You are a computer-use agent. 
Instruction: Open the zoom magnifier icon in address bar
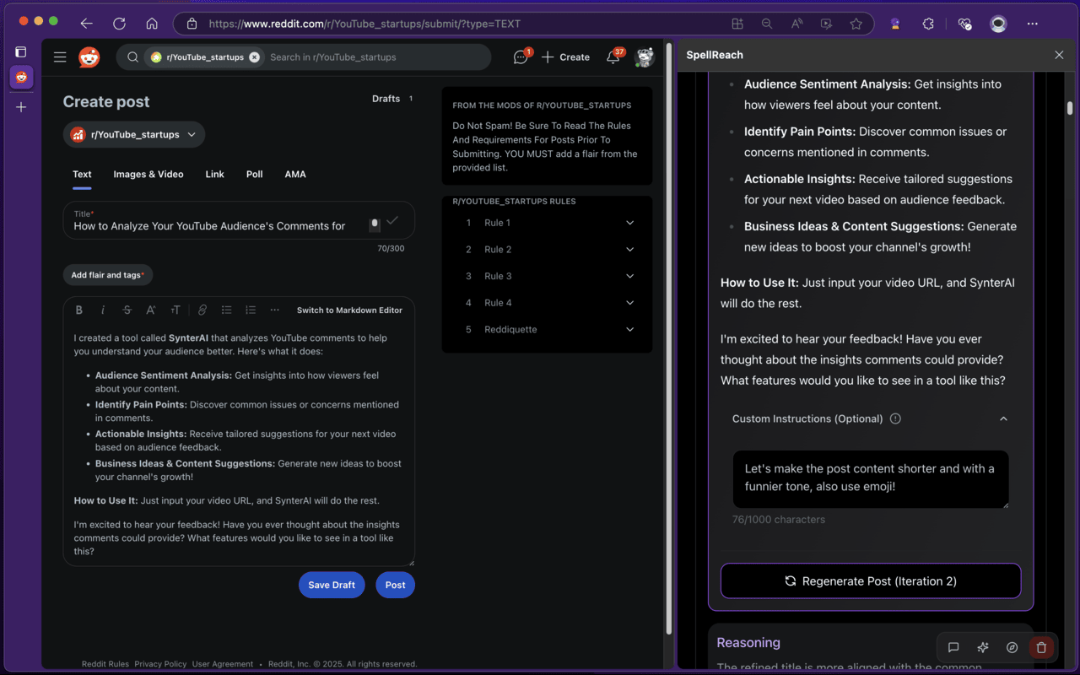tap(767, 24)
